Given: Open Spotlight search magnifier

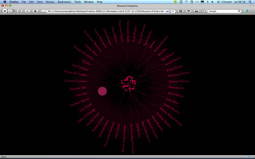Looking at the screenshot, I should [x=250, y=2].
